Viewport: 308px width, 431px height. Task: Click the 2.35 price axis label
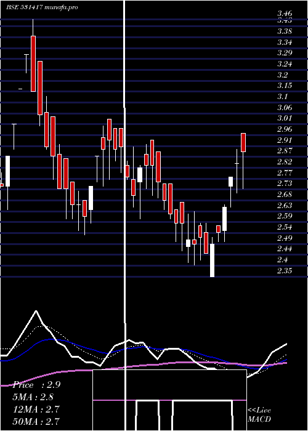pos(285,271)
